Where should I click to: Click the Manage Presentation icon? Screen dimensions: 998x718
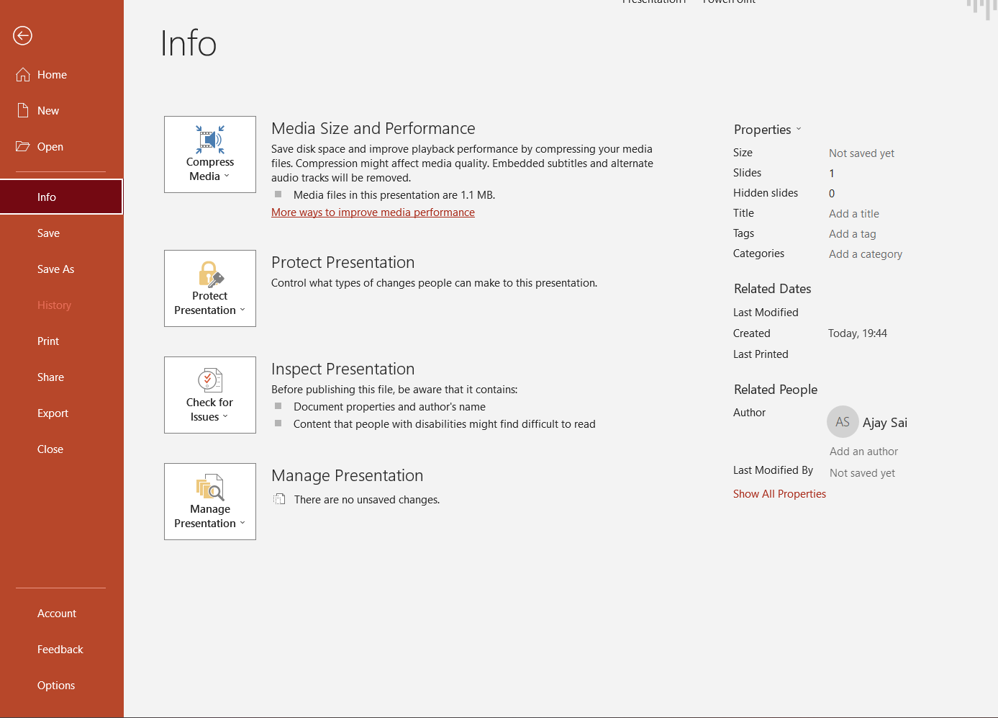coord(210,488)
